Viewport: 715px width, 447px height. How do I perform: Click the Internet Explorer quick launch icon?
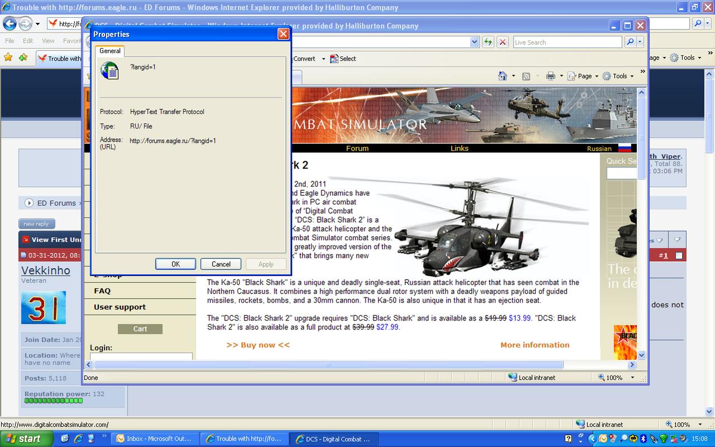(78, 439)
